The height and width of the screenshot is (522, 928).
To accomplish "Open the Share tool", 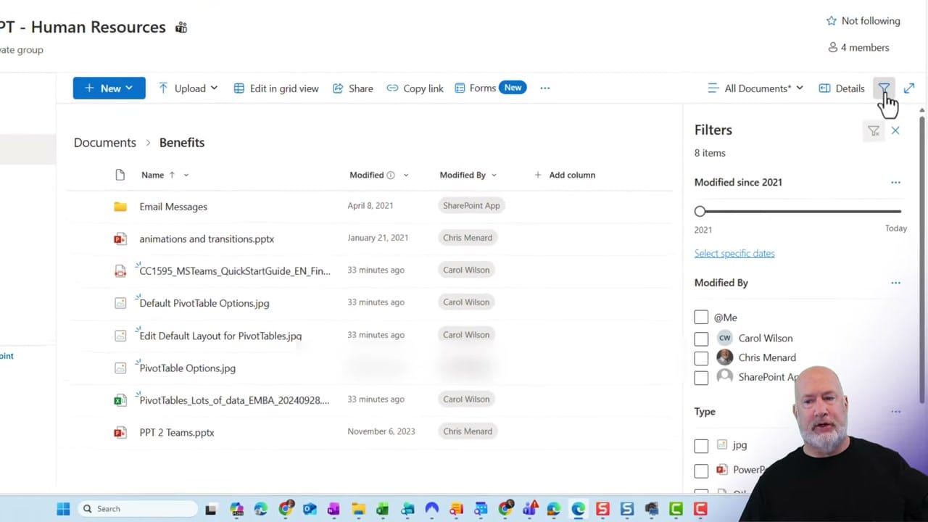I will click(x=352, y=88).
